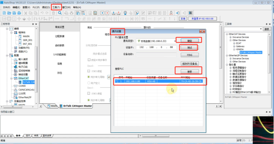Click the 设备IP address field

(x=157, y=47)
